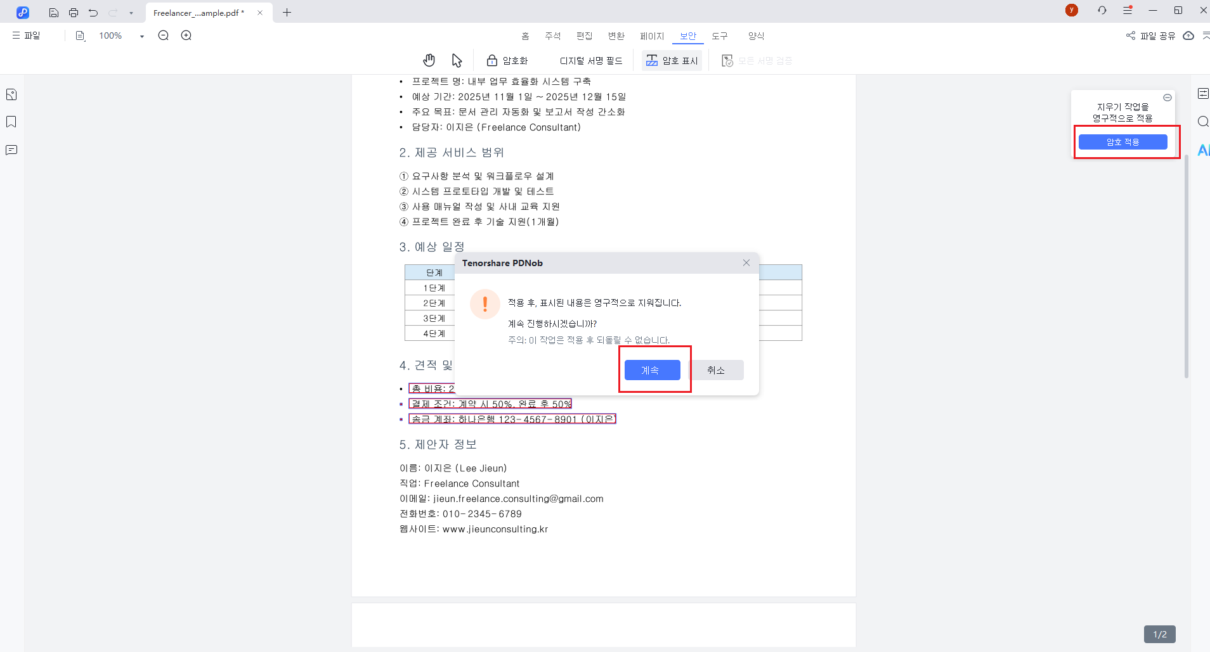Select the Hand pan tool
Screen dimensions: 1210x652
click(429, 60)
